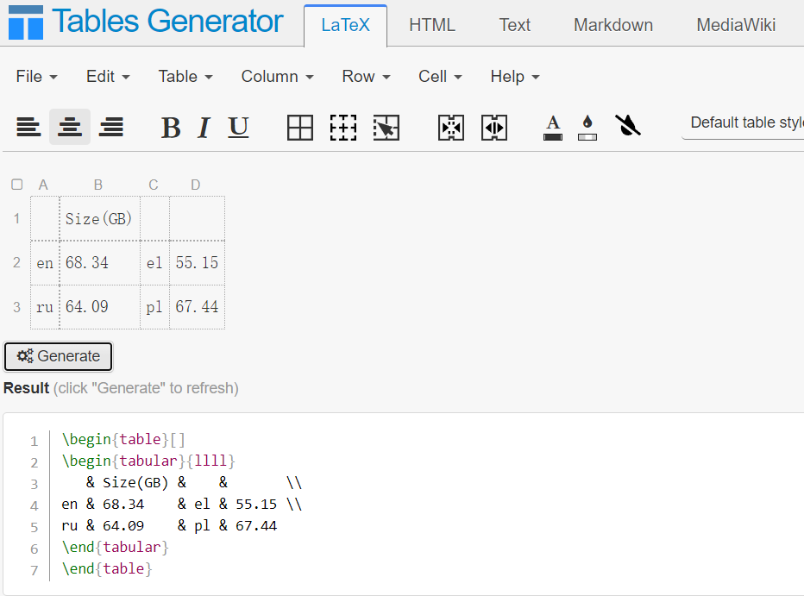Set all borders with grid icon
804x596 pixels.
tap(300, 128)
